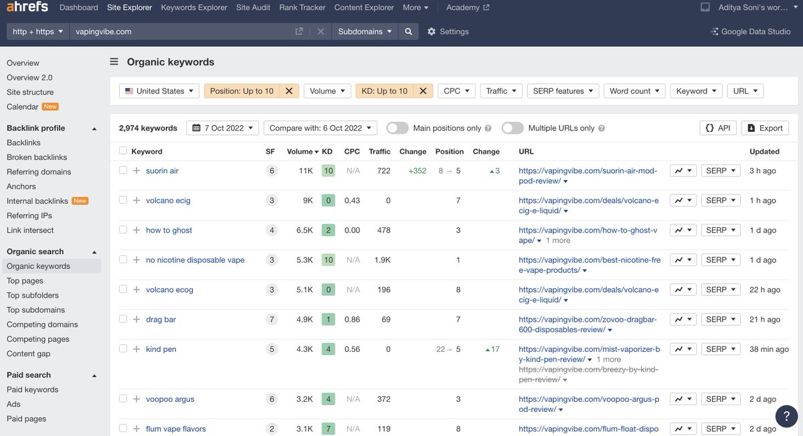Go to Site Audit in top navigation
The image size is (803, 436).
click(253, 7)
